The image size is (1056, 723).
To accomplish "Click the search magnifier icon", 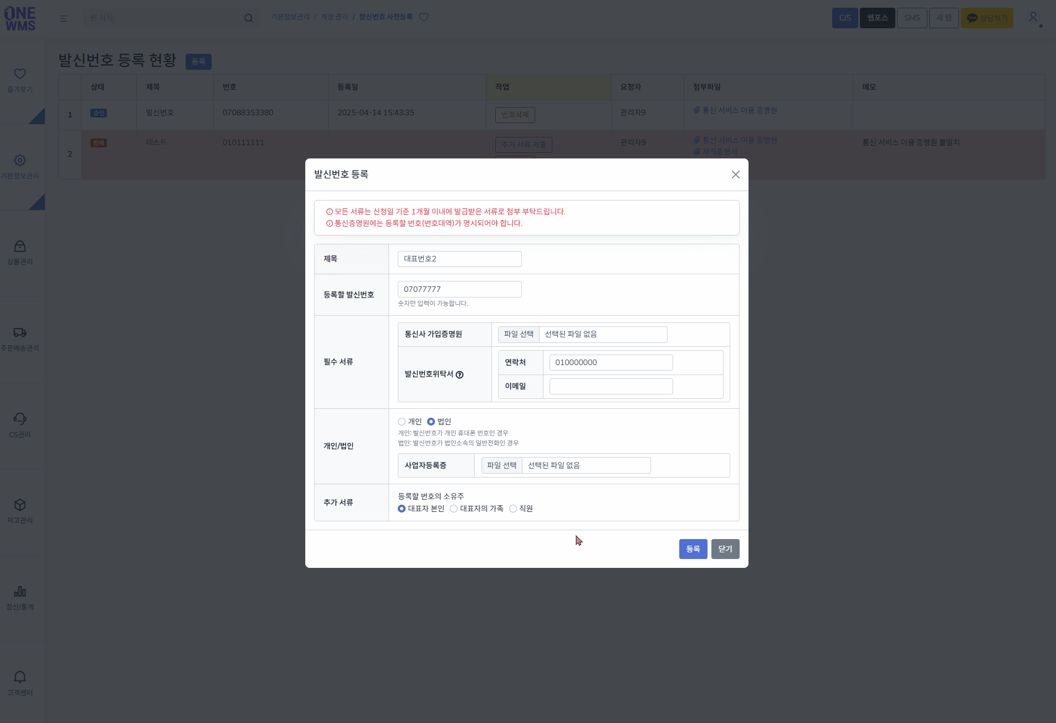I will [x=249, y=18].
